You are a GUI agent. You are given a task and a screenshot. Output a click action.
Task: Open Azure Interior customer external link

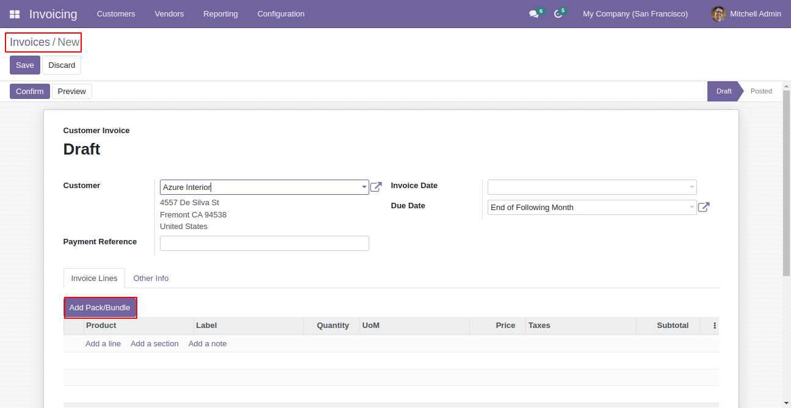[376, 187]
